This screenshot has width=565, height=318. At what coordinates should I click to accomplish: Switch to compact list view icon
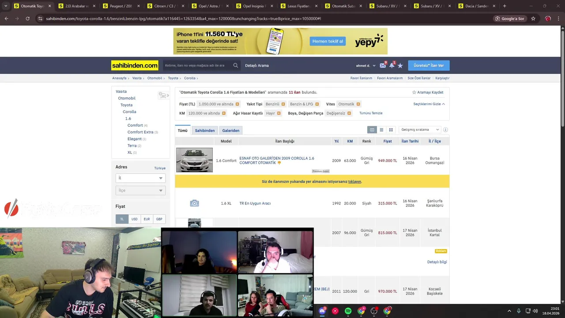(381, 130)
